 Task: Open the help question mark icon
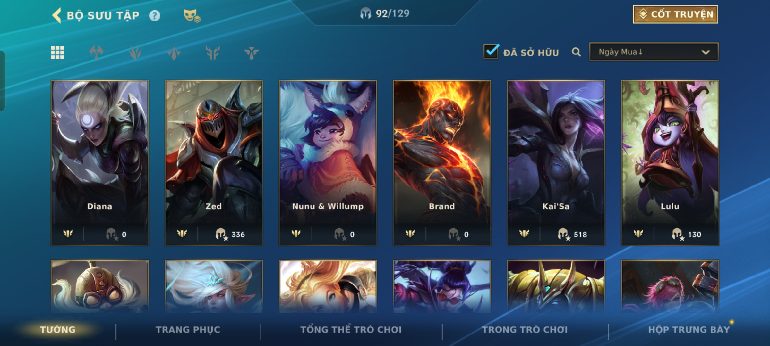click(155, 15)
